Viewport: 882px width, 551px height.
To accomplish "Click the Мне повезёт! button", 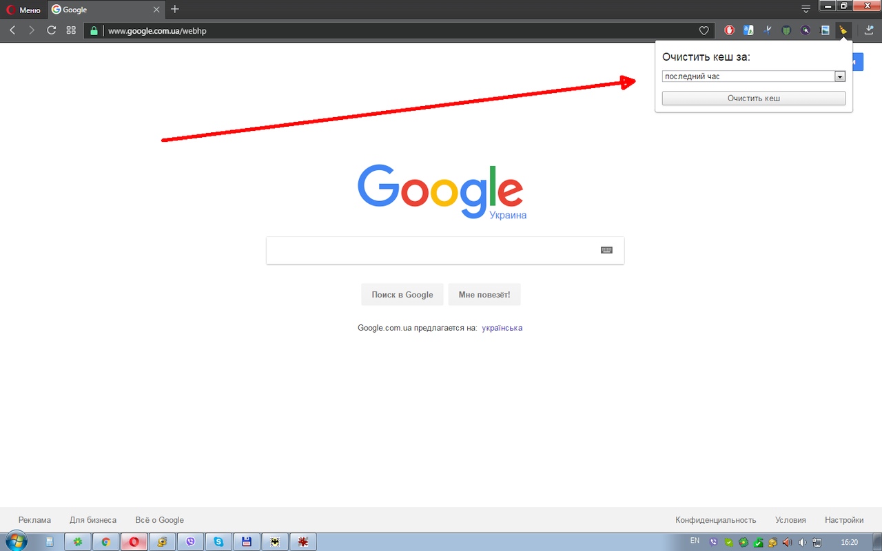I will 484,295.
